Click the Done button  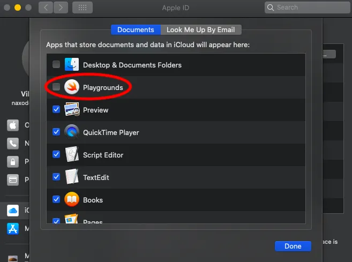pyautogui.click(x=293, y=246)
